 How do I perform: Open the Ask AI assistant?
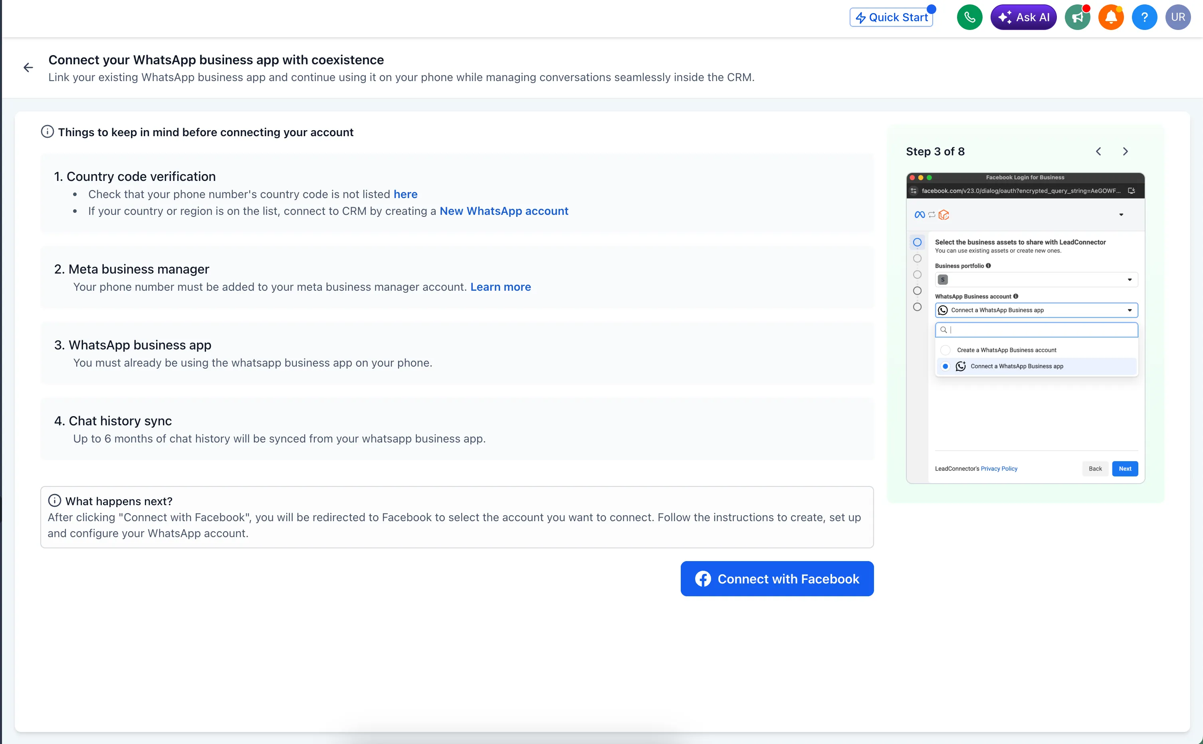click(x=1023, y=18)
